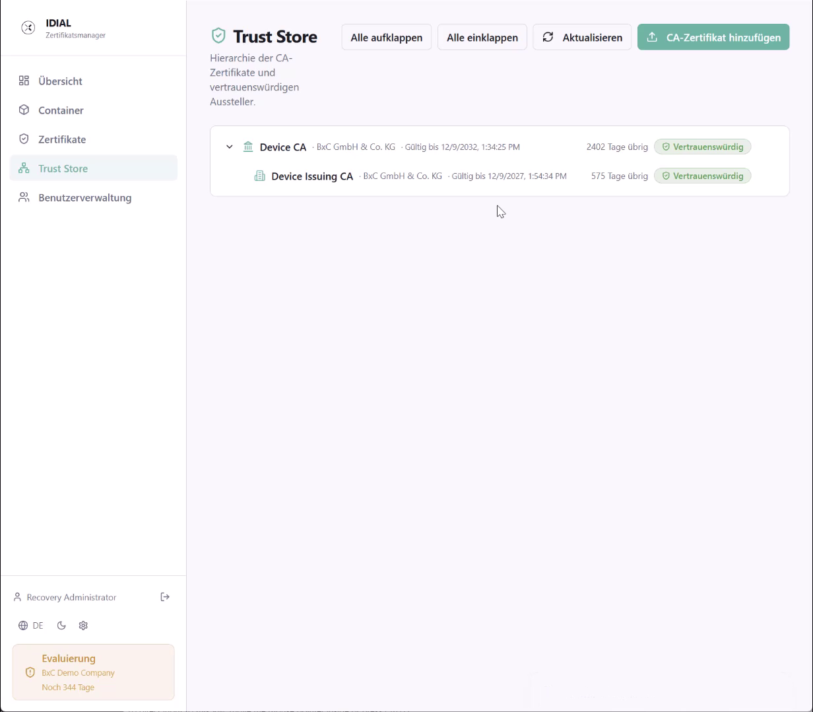Click the Device CA bank icon
Screen dimensions: 813x712
click(x=248, y=147)
